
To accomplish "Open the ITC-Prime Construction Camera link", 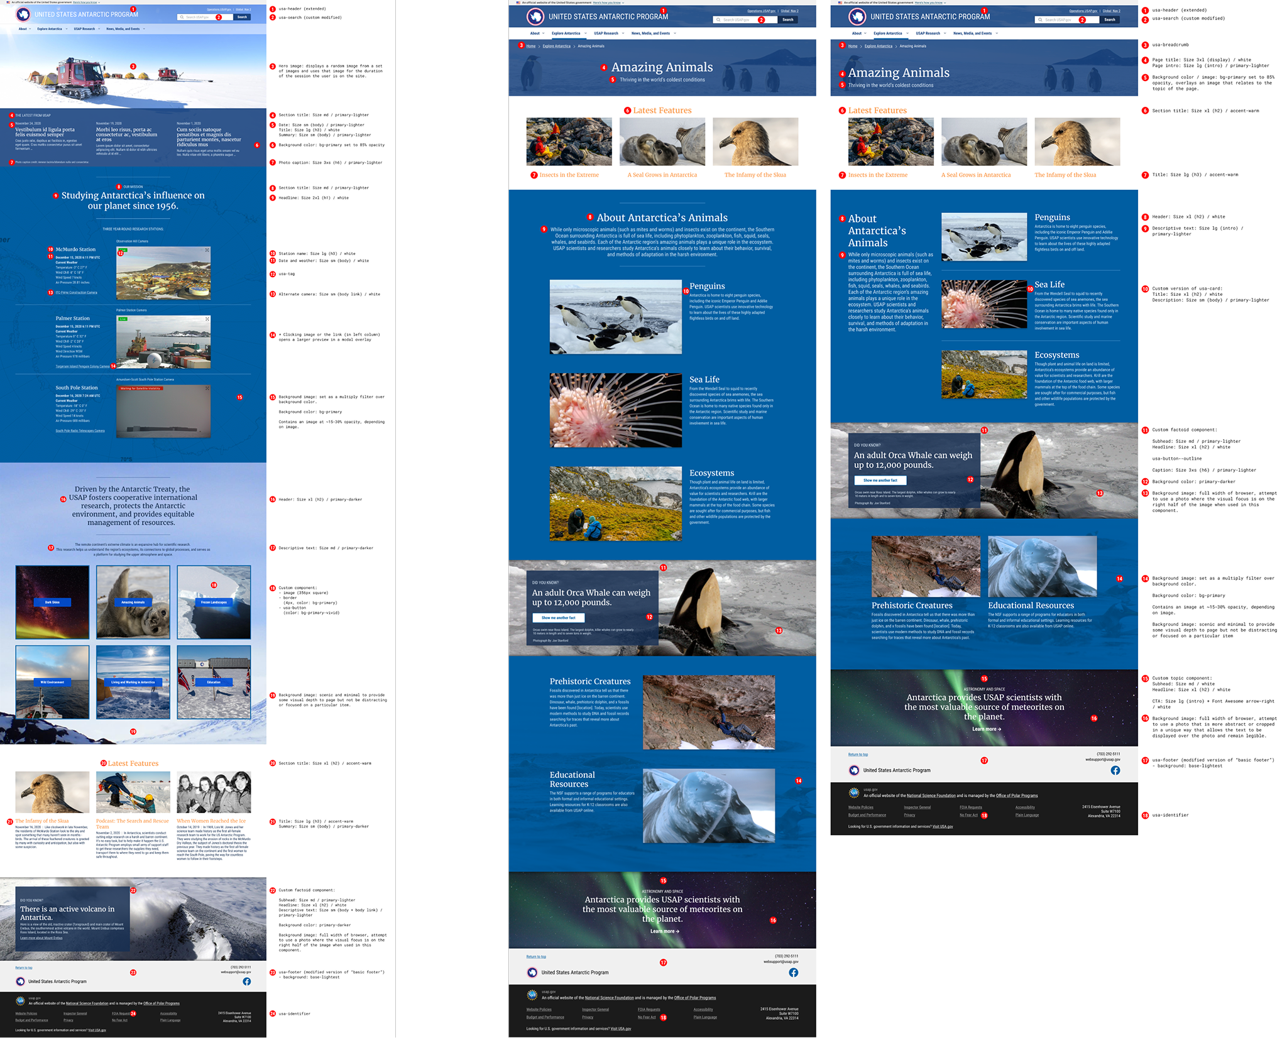I will [x=77, y=292].
